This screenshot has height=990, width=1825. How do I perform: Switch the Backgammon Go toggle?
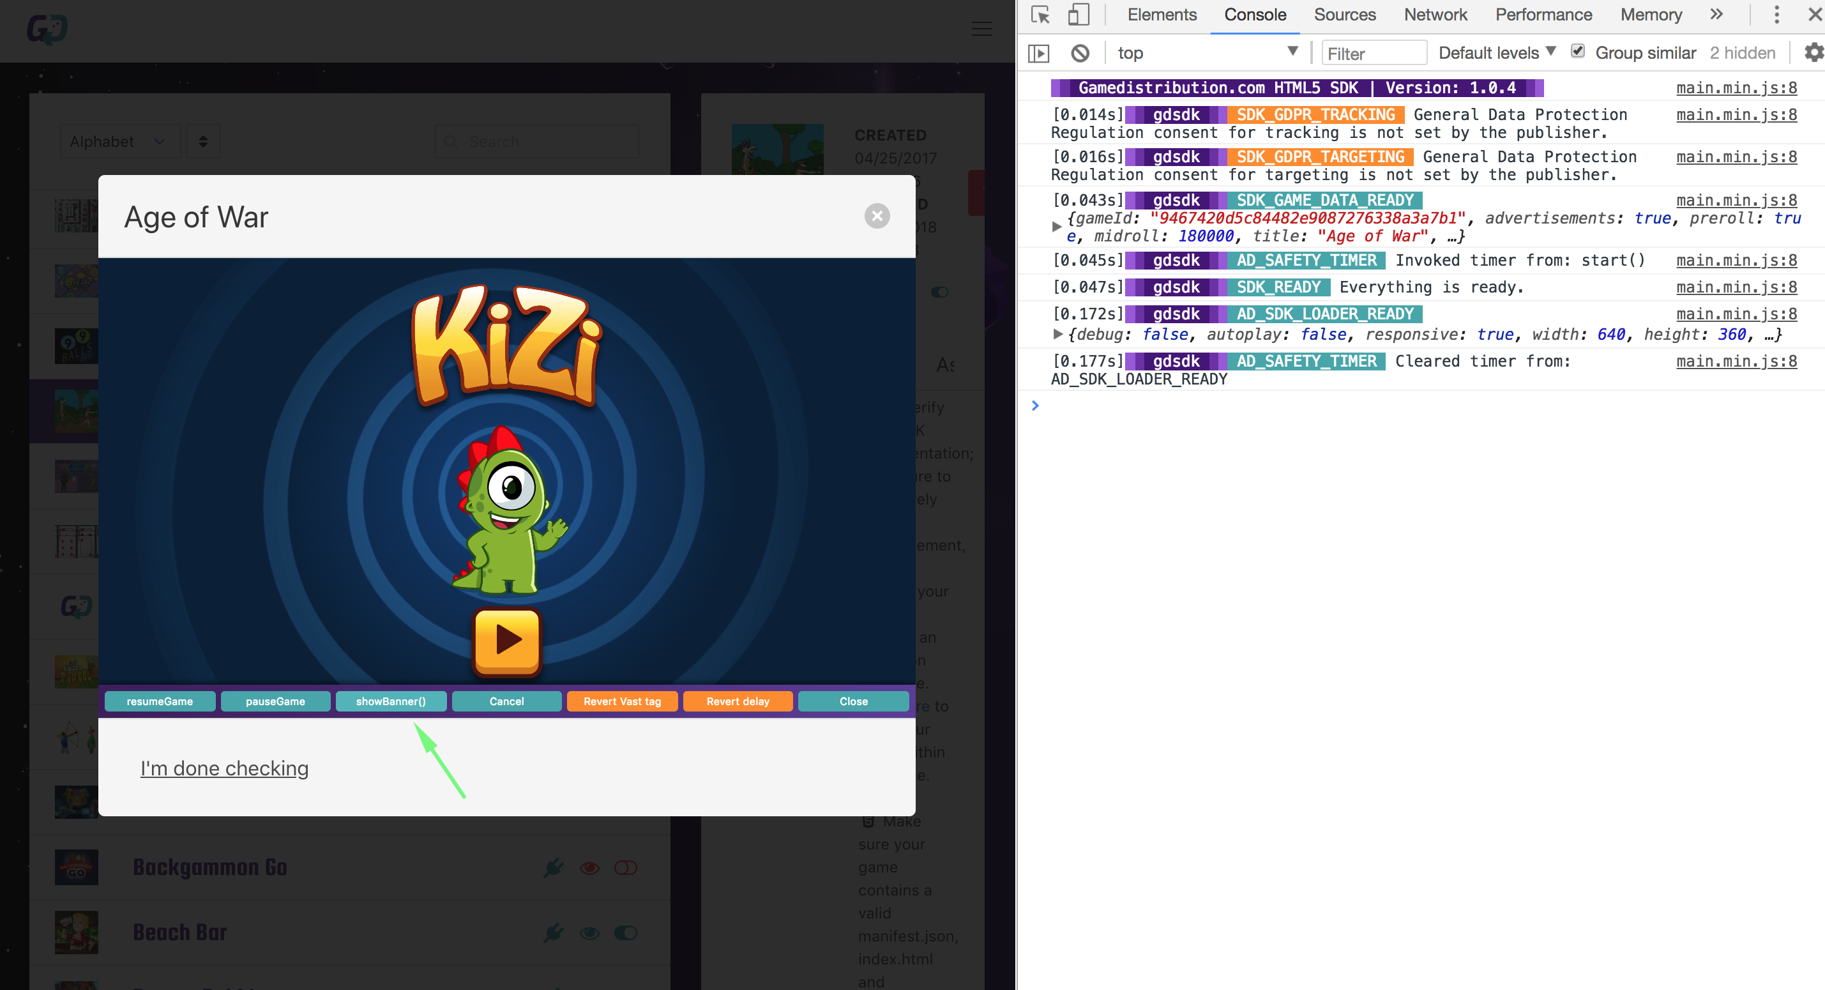click(x=626, y=868)
